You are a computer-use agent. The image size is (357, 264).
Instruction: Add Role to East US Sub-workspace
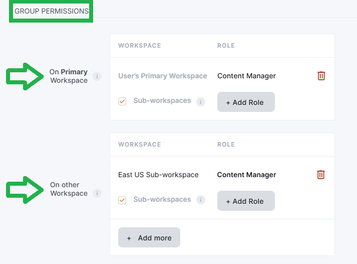[245, 201]
